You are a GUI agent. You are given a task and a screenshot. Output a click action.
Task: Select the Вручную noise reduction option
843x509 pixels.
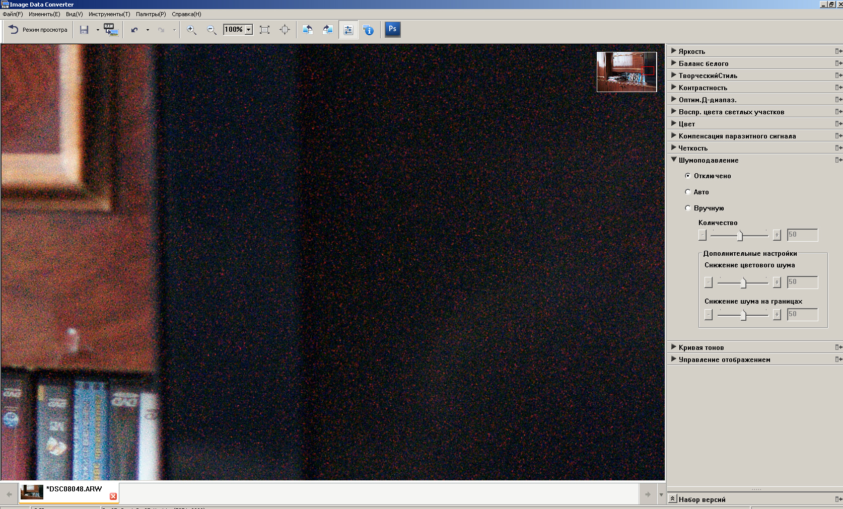(x=688, y=208)
